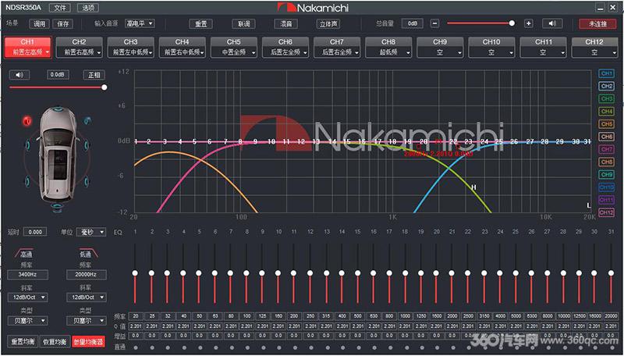This screenshot has width=624, height=356.
Task: Select the rear-left speaker beside the car
Action: 27,182
